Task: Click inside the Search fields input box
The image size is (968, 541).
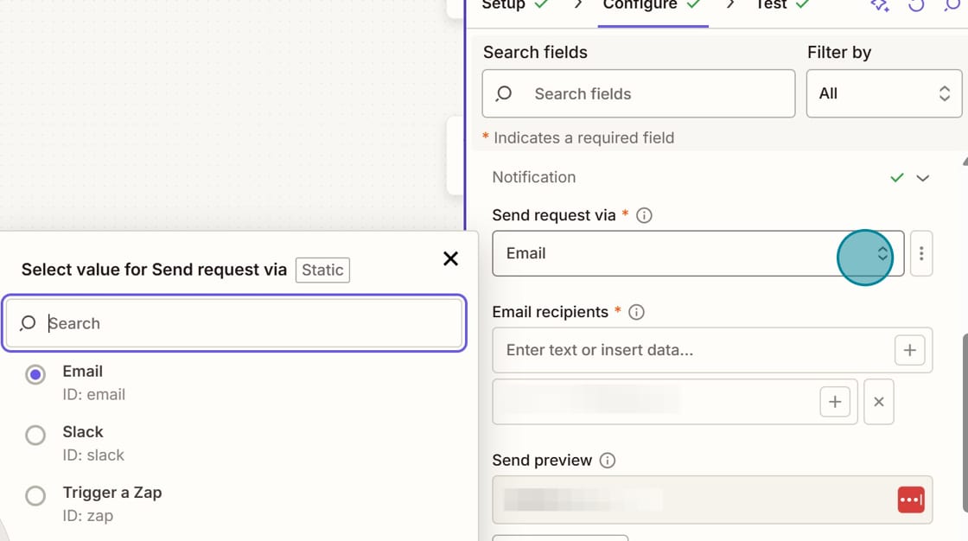Action: [x=638, y=93]
